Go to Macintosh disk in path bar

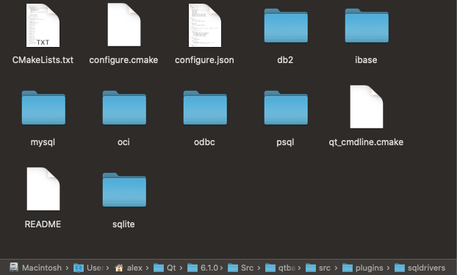click(35, 268)
